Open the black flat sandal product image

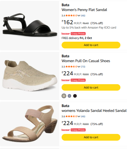click(x=30, y=25)
